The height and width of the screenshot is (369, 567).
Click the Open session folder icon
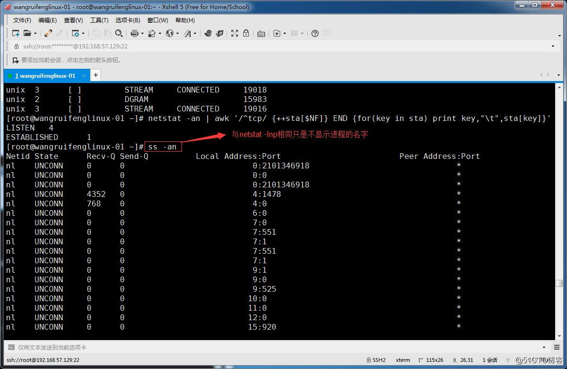27,33
